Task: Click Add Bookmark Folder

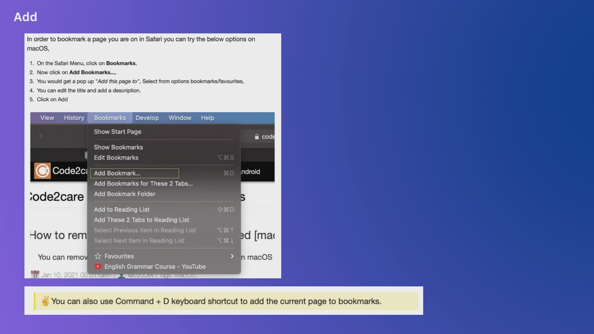Action: (125, 194)
